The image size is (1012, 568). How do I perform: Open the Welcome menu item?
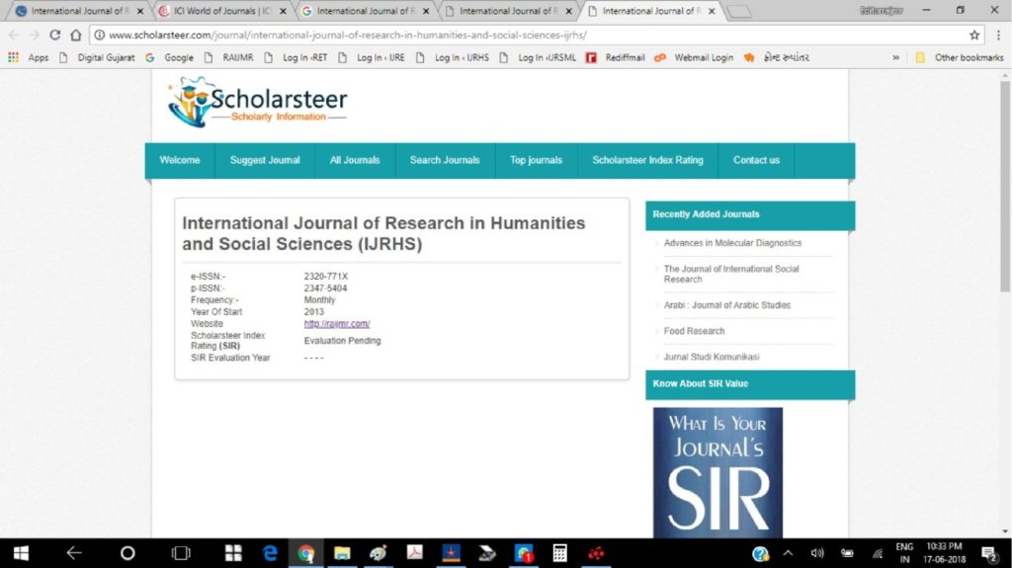pyautogui.click(x=180, y=160)
